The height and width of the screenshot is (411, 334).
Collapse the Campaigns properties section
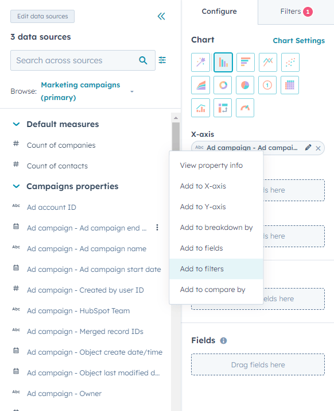[x=17, y=186]
